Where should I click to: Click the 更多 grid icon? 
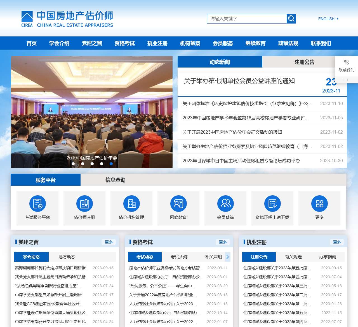click(x=319, y=204)
